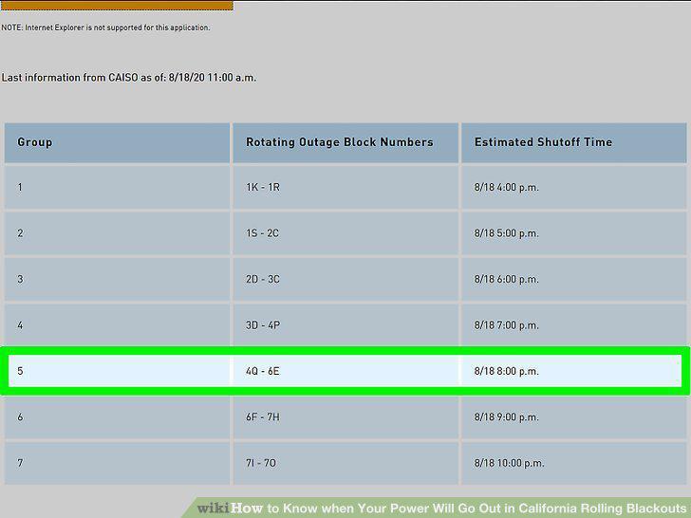This screenshot has height=518, width=691.
Task: Select the 3D - 4P block cell
Action: coord(345,325)
